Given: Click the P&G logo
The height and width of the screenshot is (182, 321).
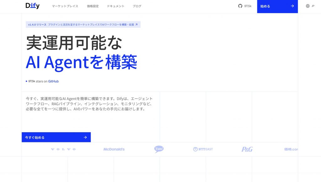Looking at the screenshot, I should coord(247,149).
